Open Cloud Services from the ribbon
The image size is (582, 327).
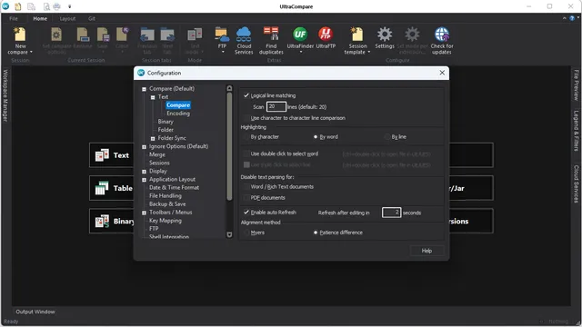(244, 35)
